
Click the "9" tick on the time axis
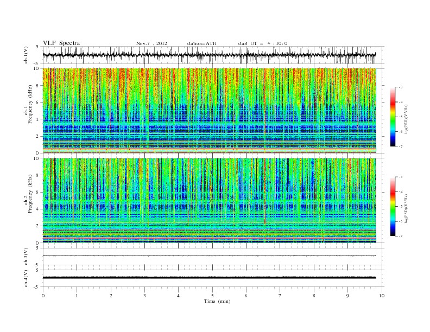pyautogui.click(x=347, y=296)
